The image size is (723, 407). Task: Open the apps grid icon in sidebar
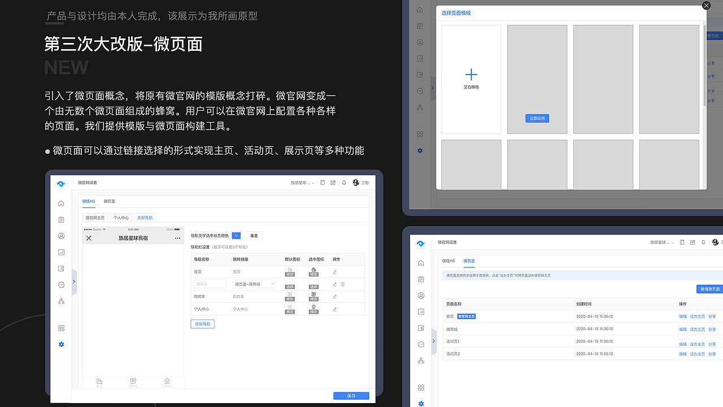coord(61,328)
